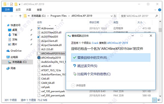Click the Forward navigation arrow
This screenshot has width=164, height=104.
11,16
